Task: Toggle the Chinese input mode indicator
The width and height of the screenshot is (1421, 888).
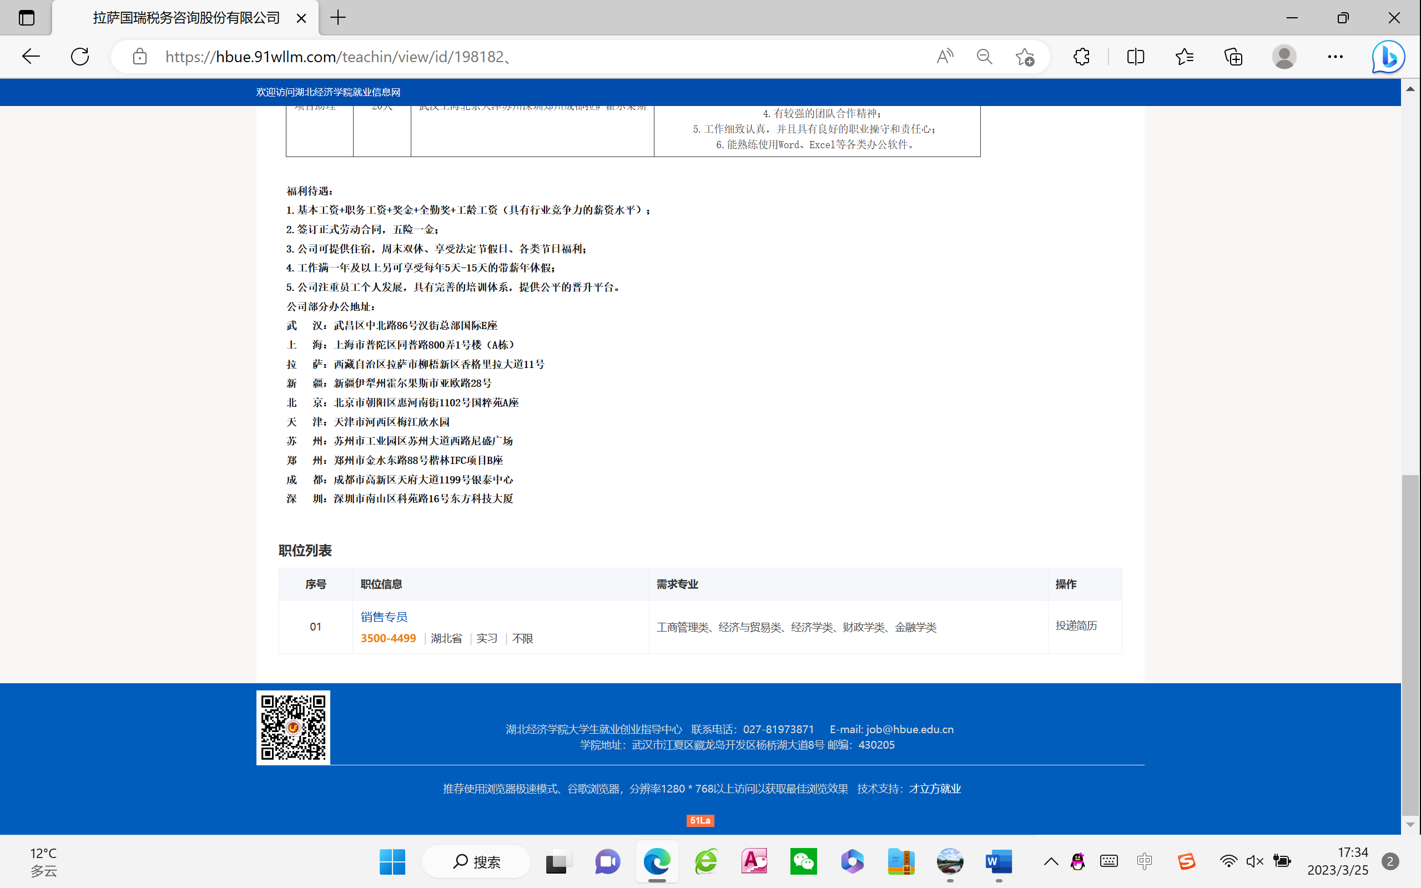Action: (x=1145, y=861)
